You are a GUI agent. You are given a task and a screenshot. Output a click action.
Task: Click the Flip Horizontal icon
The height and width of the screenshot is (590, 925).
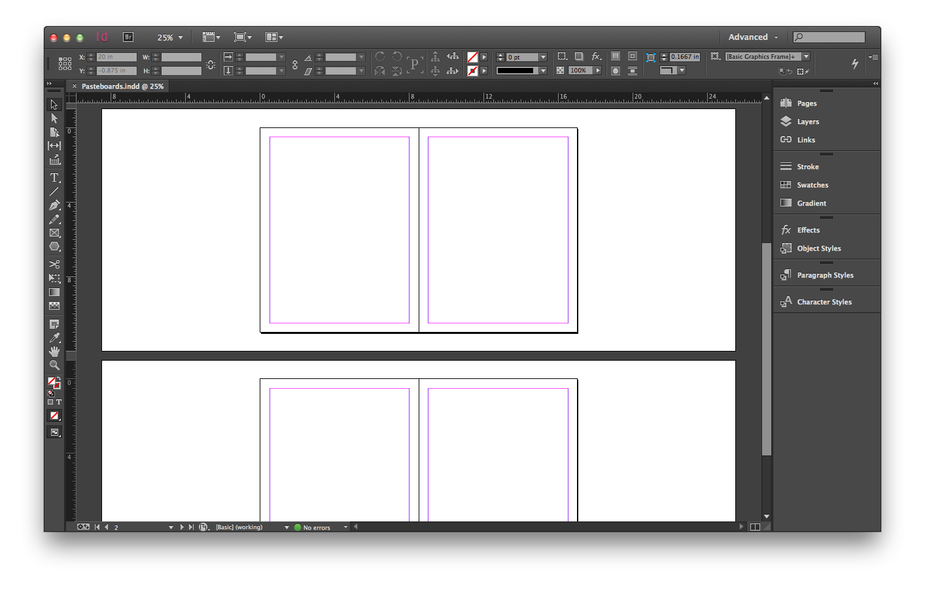pyautogui.click(x=380, y=71)
